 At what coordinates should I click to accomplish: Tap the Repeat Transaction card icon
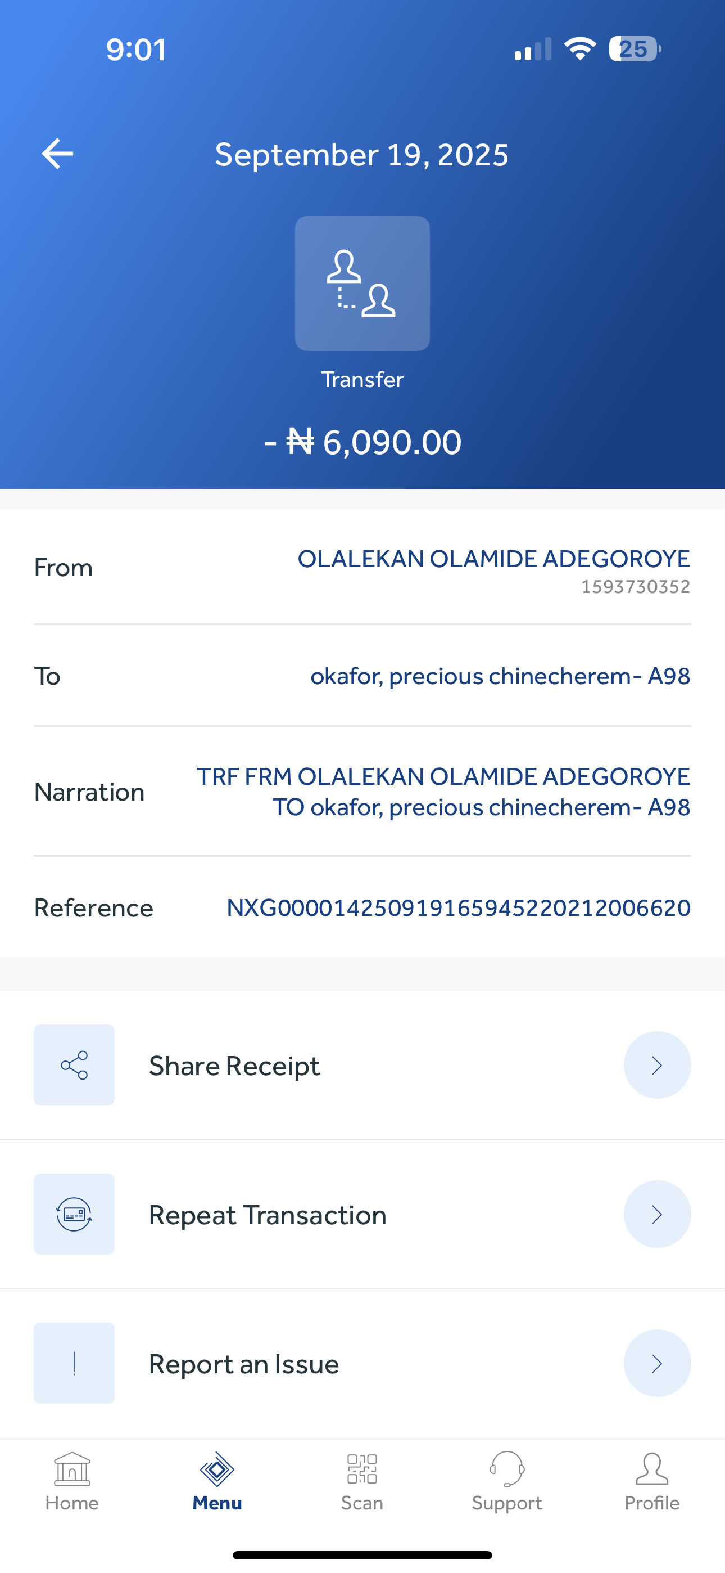pyautogui.click(x=74, y=1214)
